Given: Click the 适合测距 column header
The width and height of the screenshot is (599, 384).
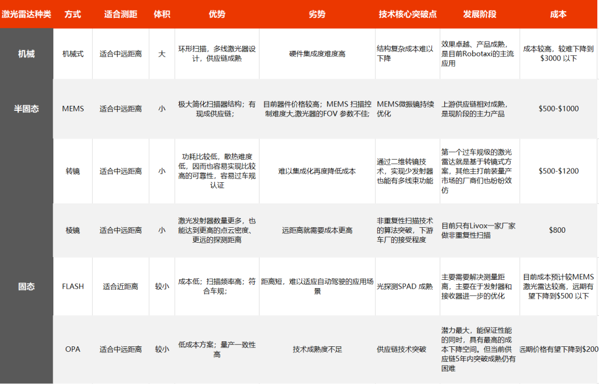Looking at the screenshot, I should [x=121, y=14].
